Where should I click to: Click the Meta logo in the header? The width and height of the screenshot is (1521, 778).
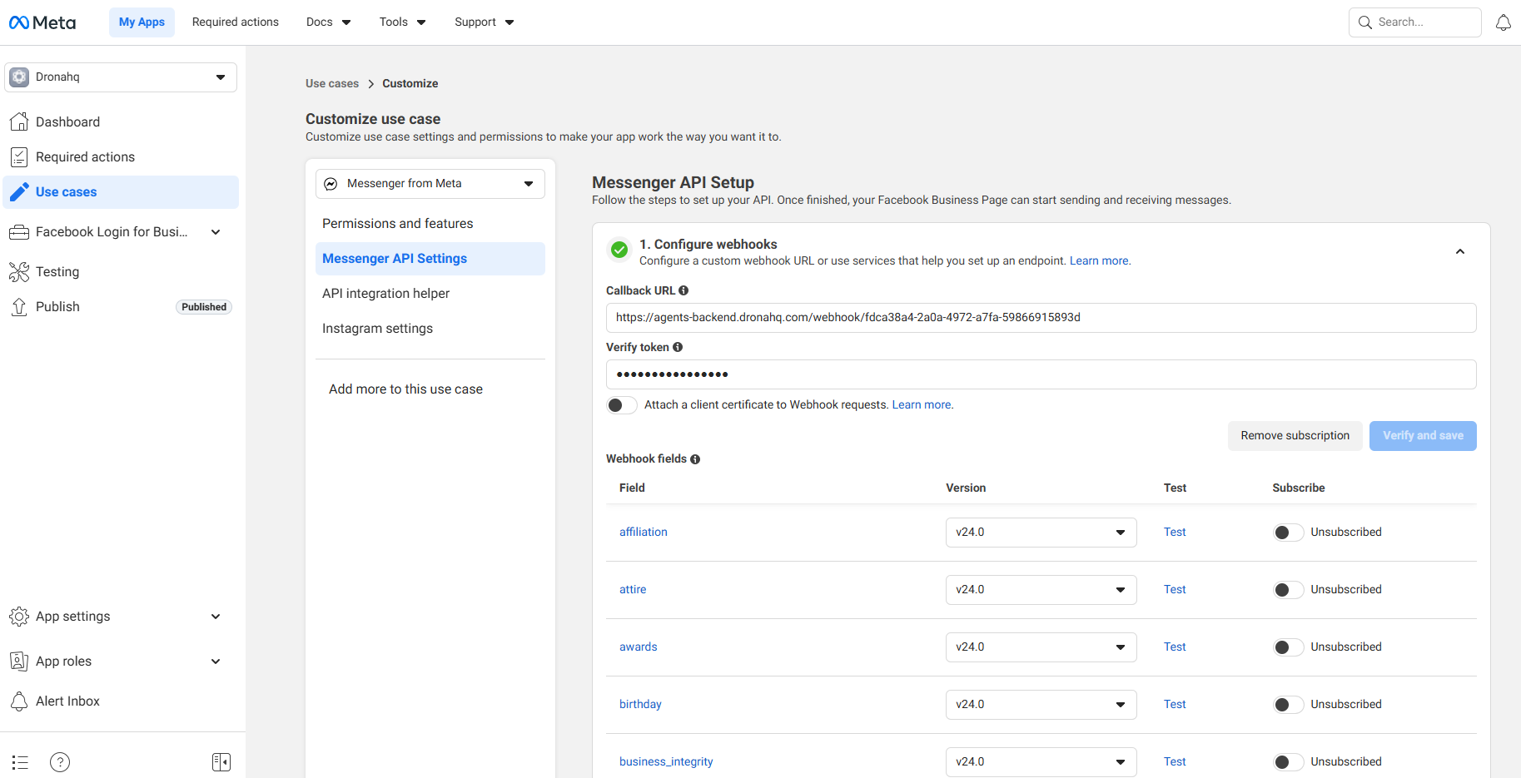(x=41, y=22)
